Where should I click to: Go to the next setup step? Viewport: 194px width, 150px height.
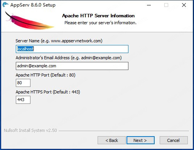[x=140, y=140]
